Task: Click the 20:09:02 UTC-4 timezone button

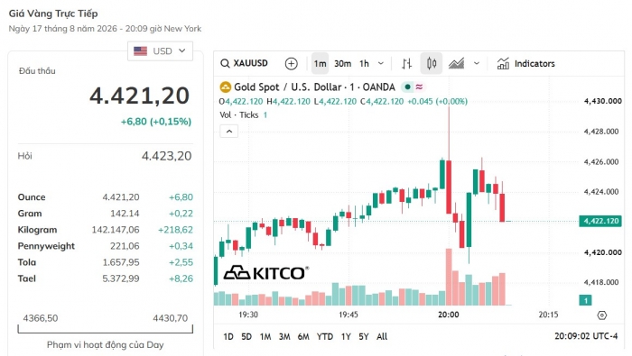Action: click(586, 336)
